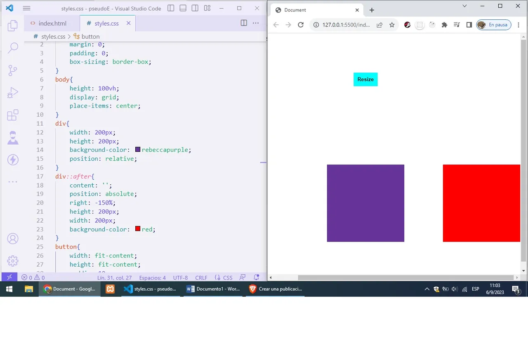Click the rebeccapurple color swatch on line 14
Viewport: 528px width, 357px height.
[137, 149]
